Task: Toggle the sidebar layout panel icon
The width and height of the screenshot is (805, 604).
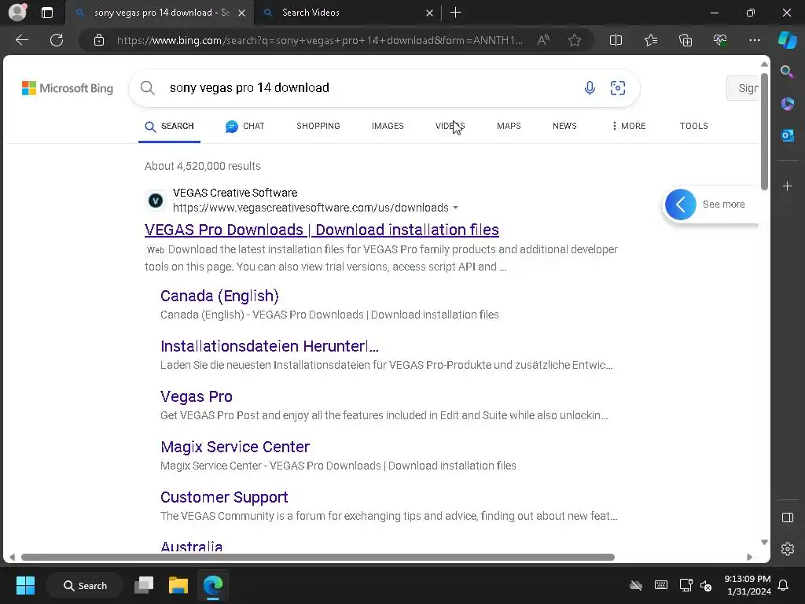Action: pos(787,517)
